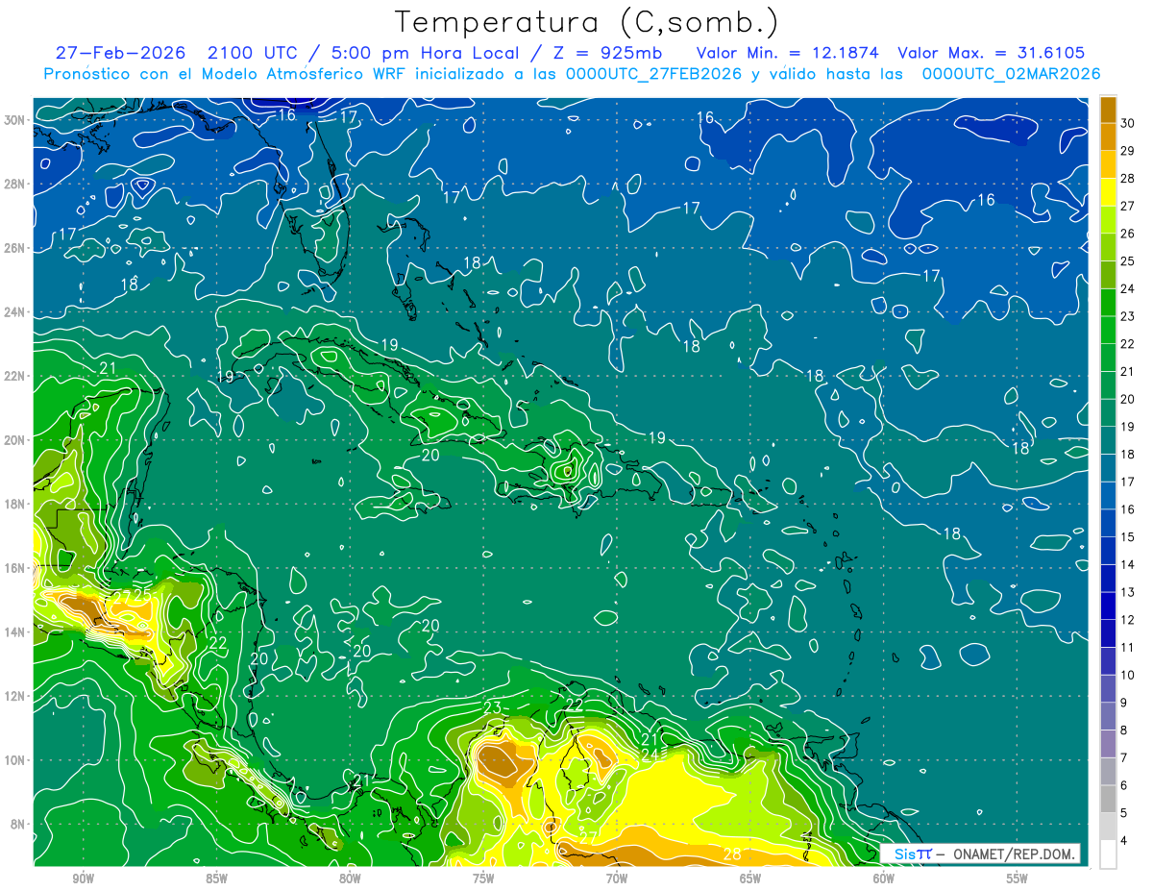Click the SisTT - ONAMET/REP.DOM. credit label
Image resolution: width=1153 pixels, height=891 pixels.
pos(980,854)
